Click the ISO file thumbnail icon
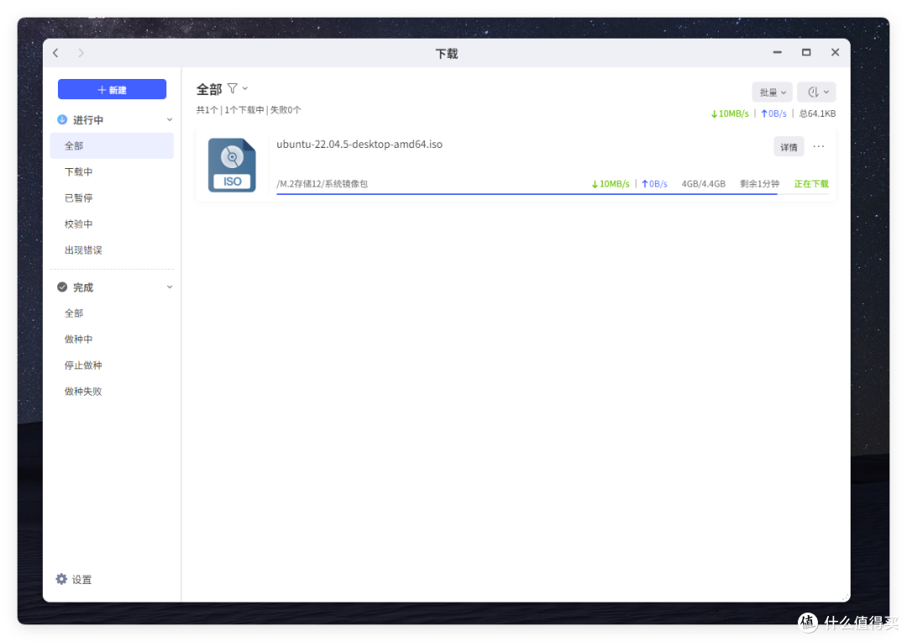This screenshot has width=907, height=642. 232,165
